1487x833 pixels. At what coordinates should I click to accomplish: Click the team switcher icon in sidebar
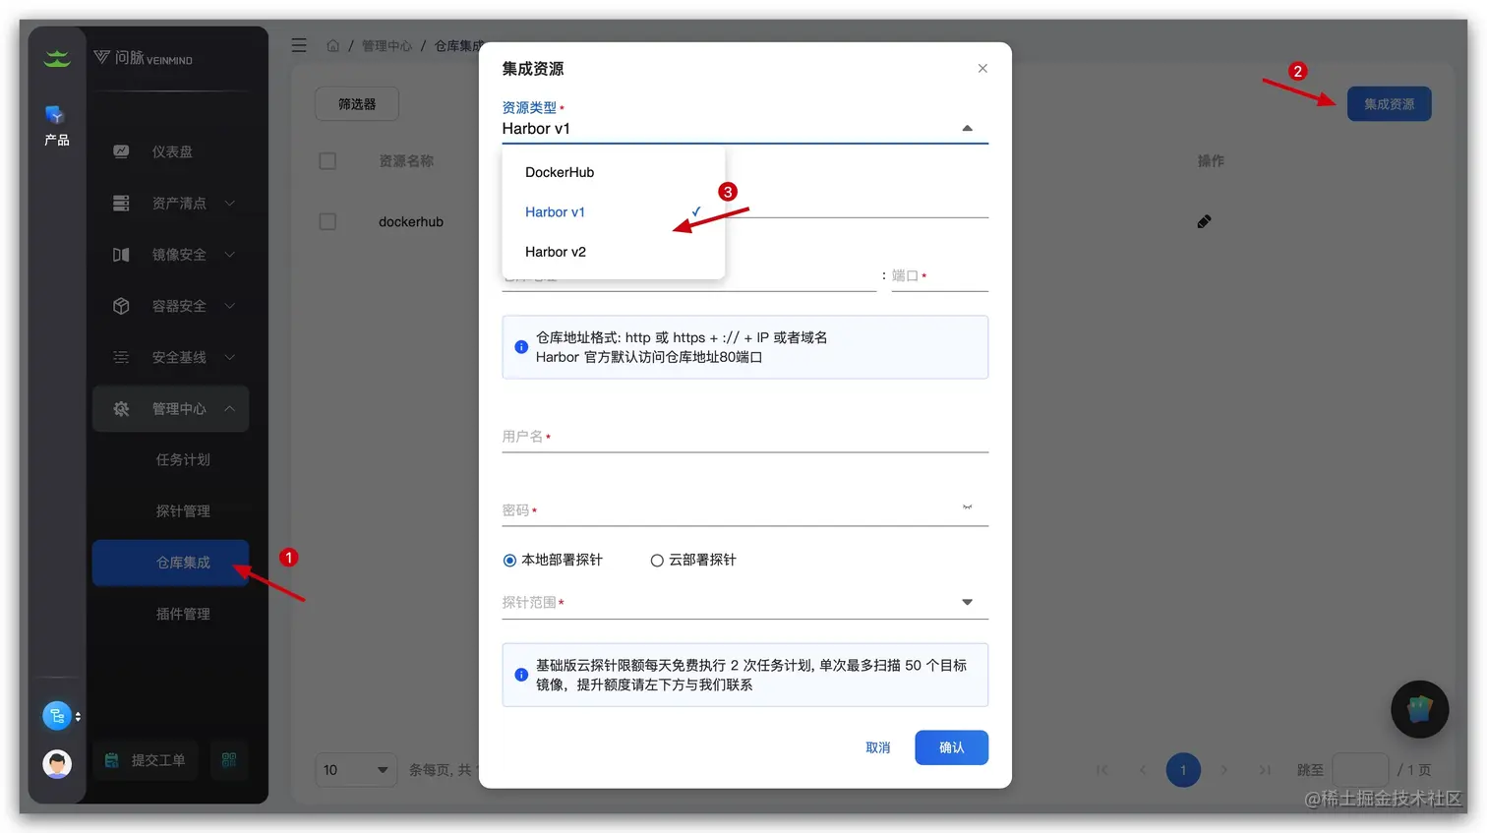coord(57,716)
